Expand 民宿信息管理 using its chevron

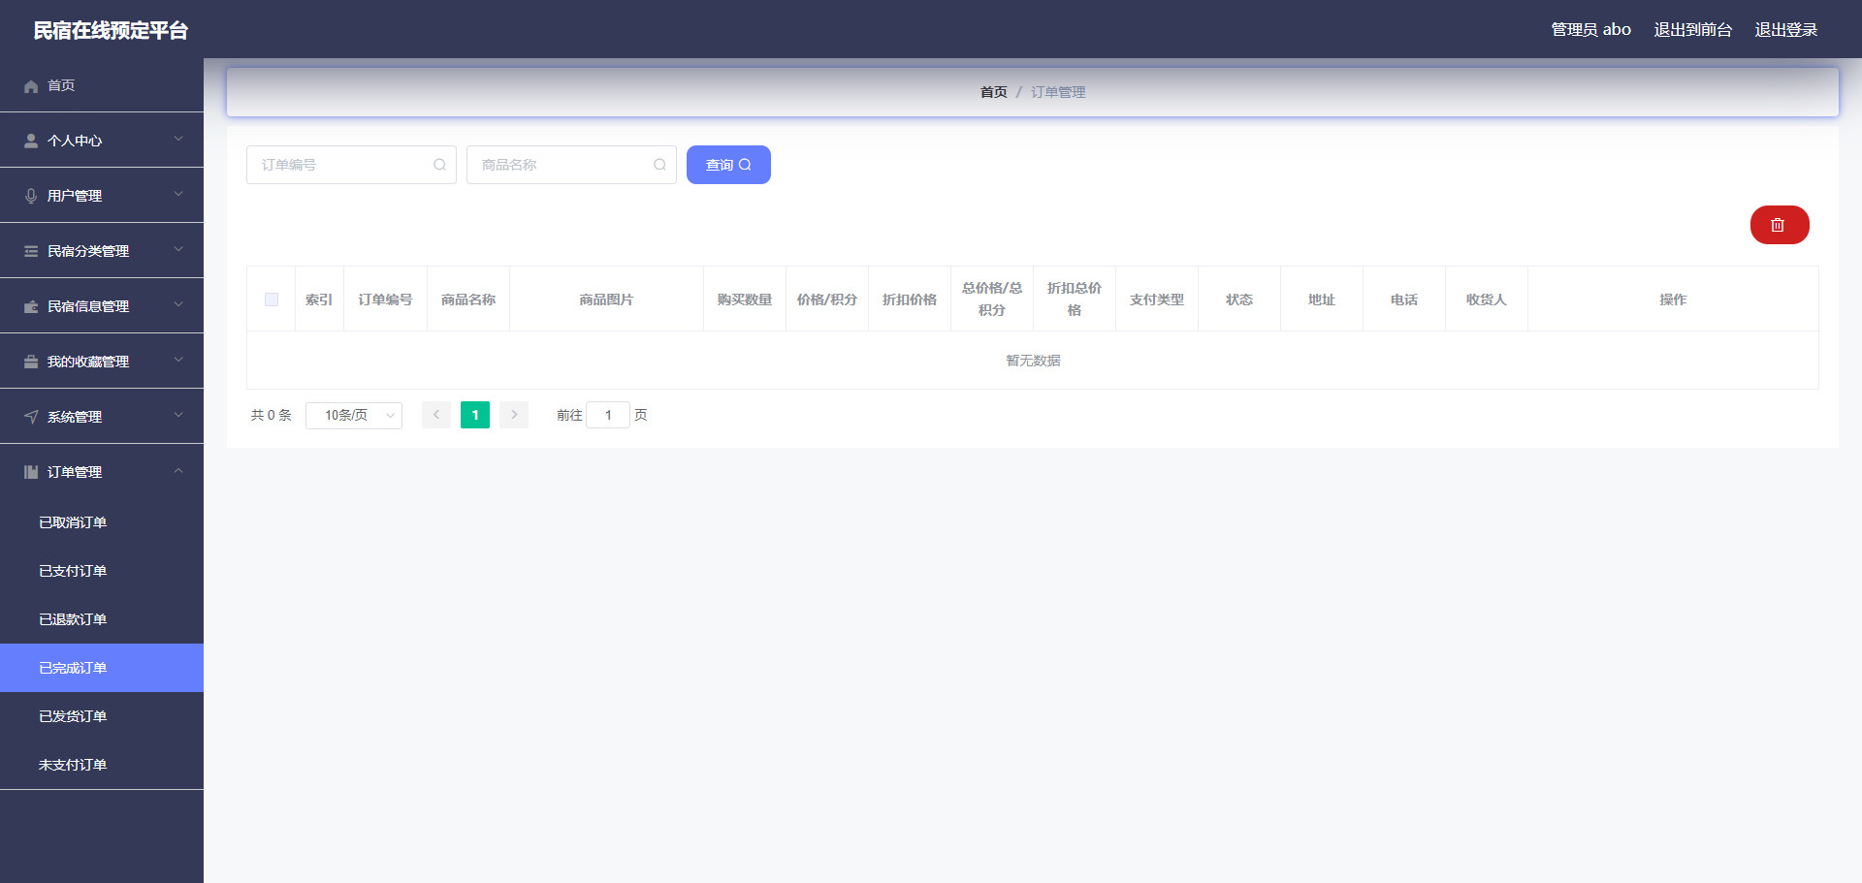(178, 305)
